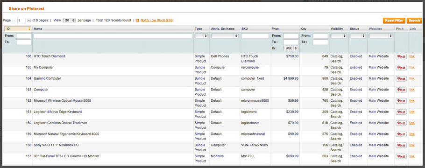Open the USD currency dropdown

pyautogui.click(x=290, y=48)
